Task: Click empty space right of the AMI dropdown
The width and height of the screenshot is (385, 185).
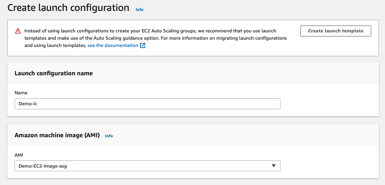Action: pyautogui.click(x=329, y=166)
